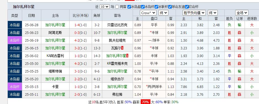Open home team KA阿古雷利 link
Image resolution: width=259 pixels, height=104 pixels.
[55, 56]
